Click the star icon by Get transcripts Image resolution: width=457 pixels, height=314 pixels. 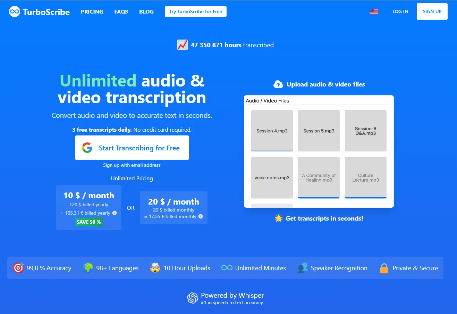click(279, 218)
